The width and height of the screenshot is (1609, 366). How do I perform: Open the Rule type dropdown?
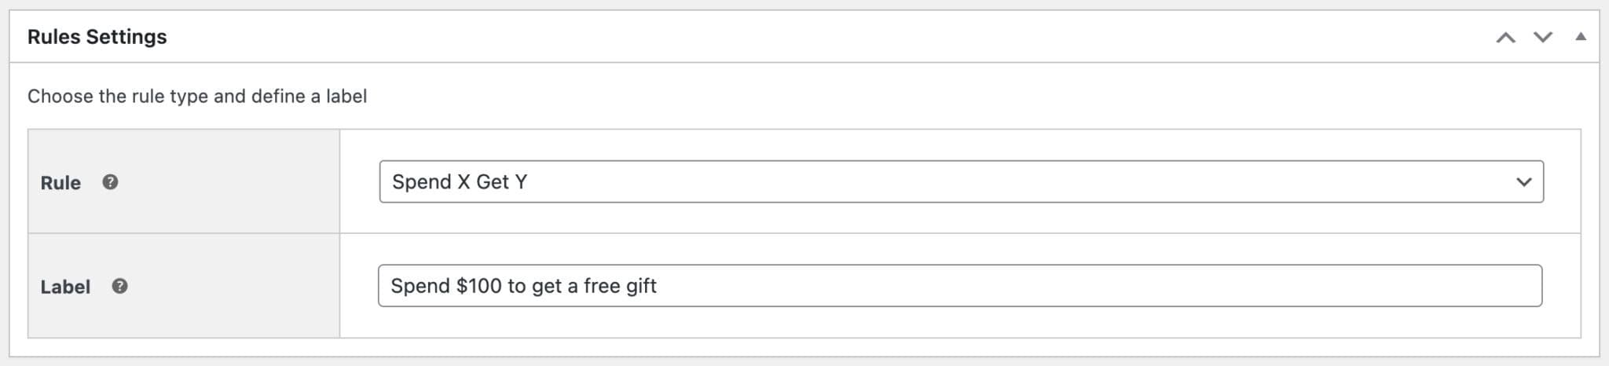coord(961,181)
